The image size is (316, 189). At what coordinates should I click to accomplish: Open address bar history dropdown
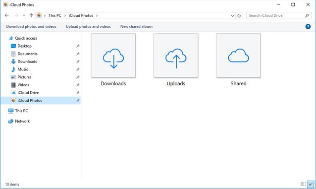point(232,15)
